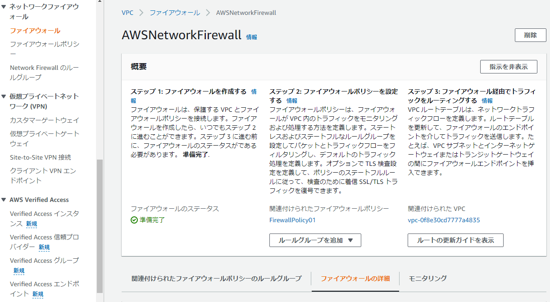Click the ファイアウォールのステータス label
Screen dimensions: 550x302
click(x=175, y=209)
